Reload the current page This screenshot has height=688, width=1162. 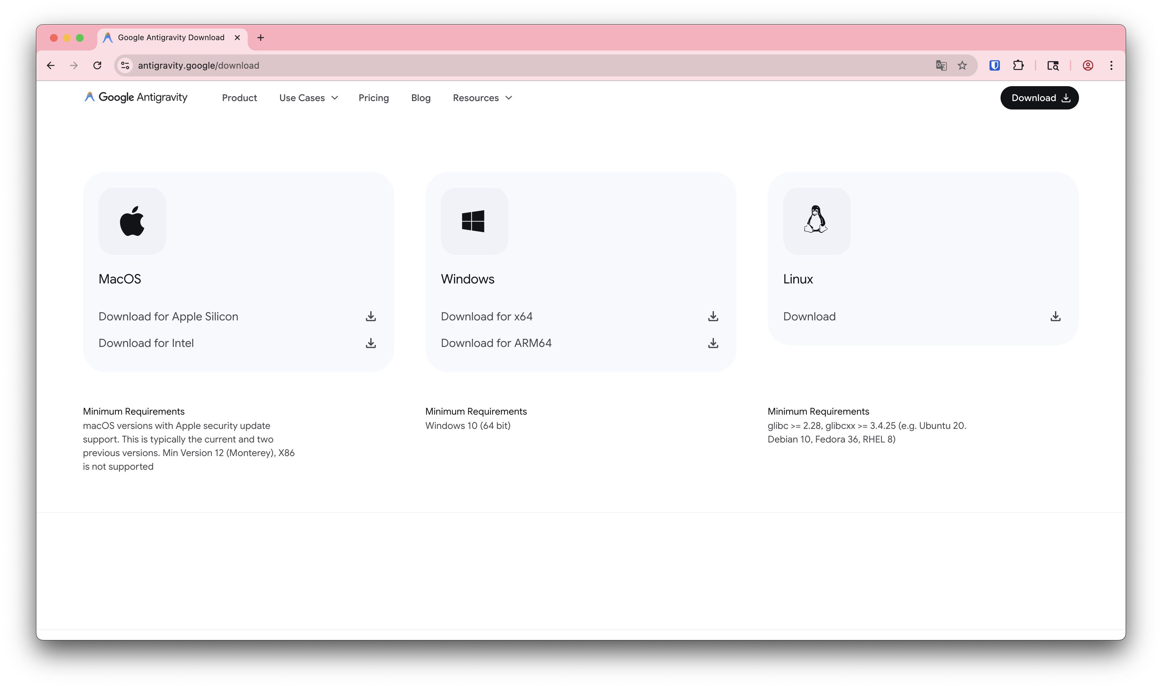[x=97, y=65]
